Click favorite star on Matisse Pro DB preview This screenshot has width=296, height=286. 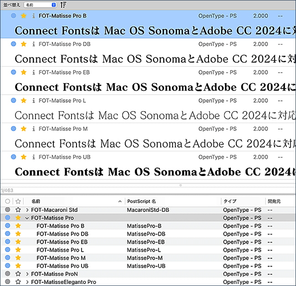[x=24, y=44]
